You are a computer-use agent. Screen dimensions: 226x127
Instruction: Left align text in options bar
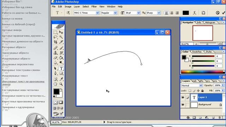click(166, 13)
